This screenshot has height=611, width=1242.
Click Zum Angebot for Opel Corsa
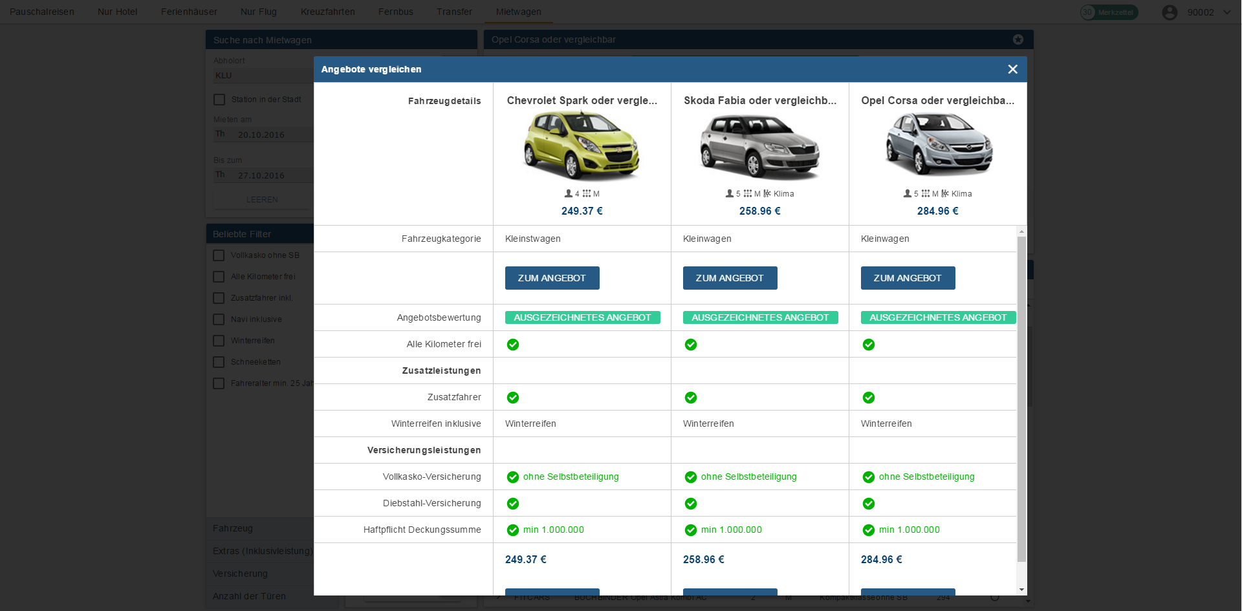click(908, 278)
